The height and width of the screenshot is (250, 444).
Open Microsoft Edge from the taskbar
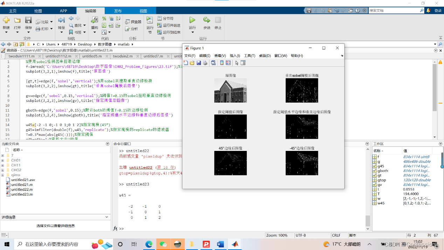coord(149,244)
